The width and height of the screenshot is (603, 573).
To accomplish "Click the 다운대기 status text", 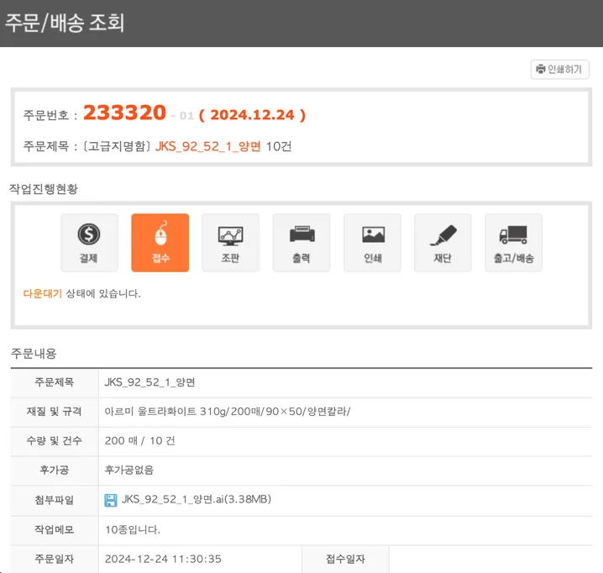I will tap(43, 293).
